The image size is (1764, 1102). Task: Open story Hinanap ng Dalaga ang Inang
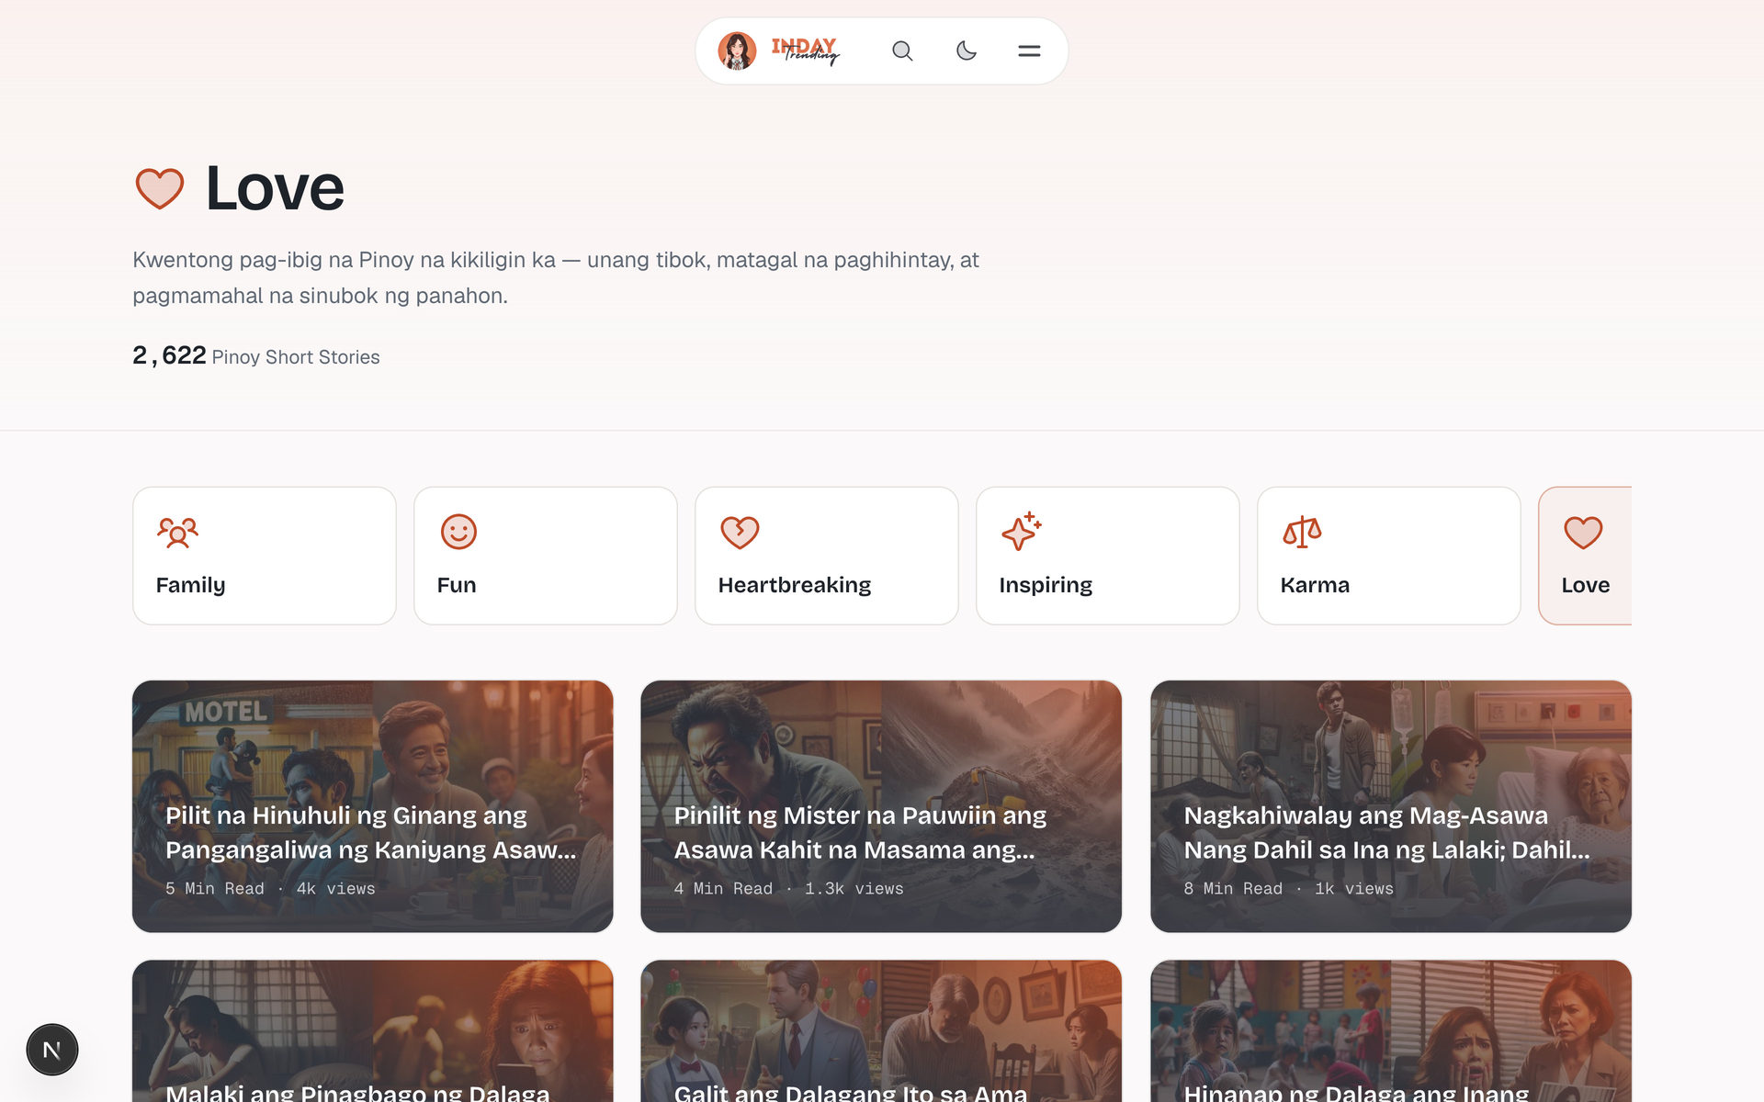coord(1391,1031)
